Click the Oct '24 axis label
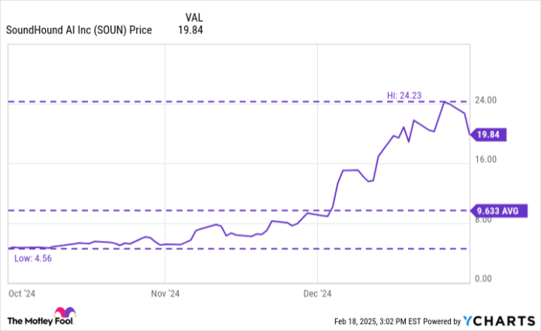The width and height of the screenshot is (541, 331). click(20, 293)
